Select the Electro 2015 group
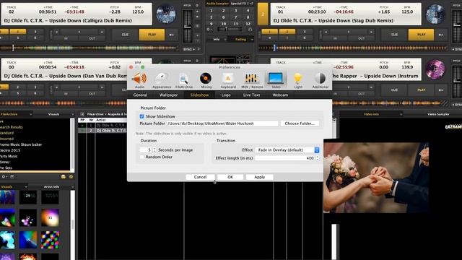The width and height of the screenshot is (462, 260). click(x=10, y=150)
